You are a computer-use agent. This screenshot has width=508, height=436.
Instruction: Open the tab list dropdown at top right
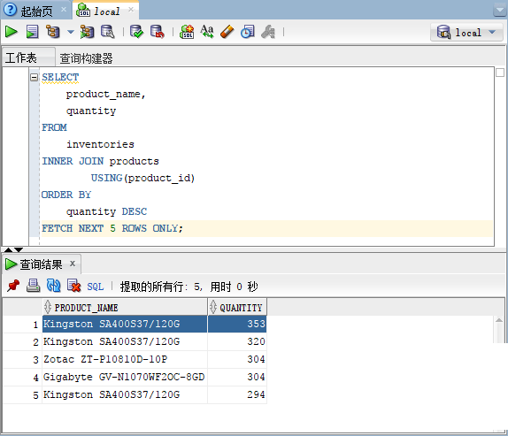(x=500, y=10)
